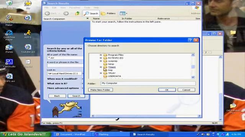
Task: Expand the TPLAY folder node
Action: [x=101, y=73]
